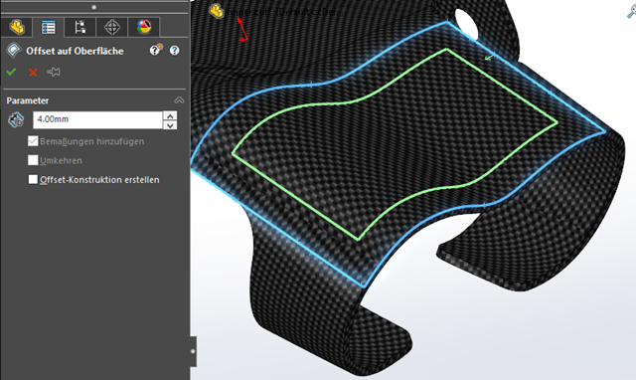Toggle the Bemaßungen hinzufügen checkbox

[x=33, y=141]
